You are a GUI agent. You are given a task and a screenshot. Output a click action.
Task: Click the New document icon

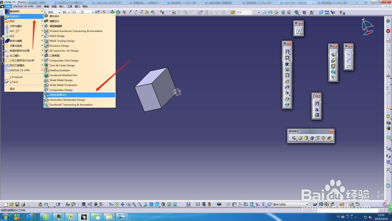coord(6,205)
